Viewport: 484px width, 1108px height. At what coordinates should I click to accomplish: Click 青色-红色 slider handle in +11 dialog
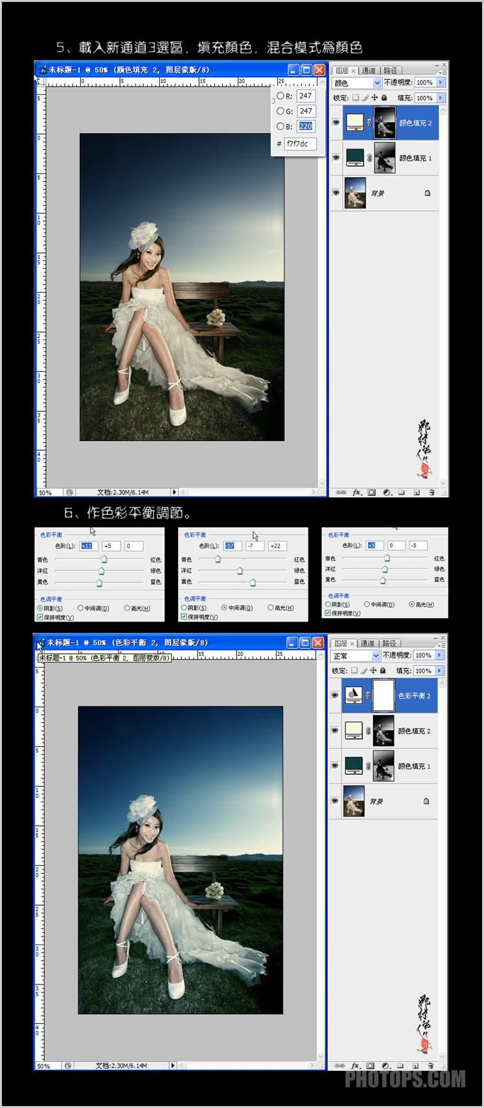click(x=104, y=560)
